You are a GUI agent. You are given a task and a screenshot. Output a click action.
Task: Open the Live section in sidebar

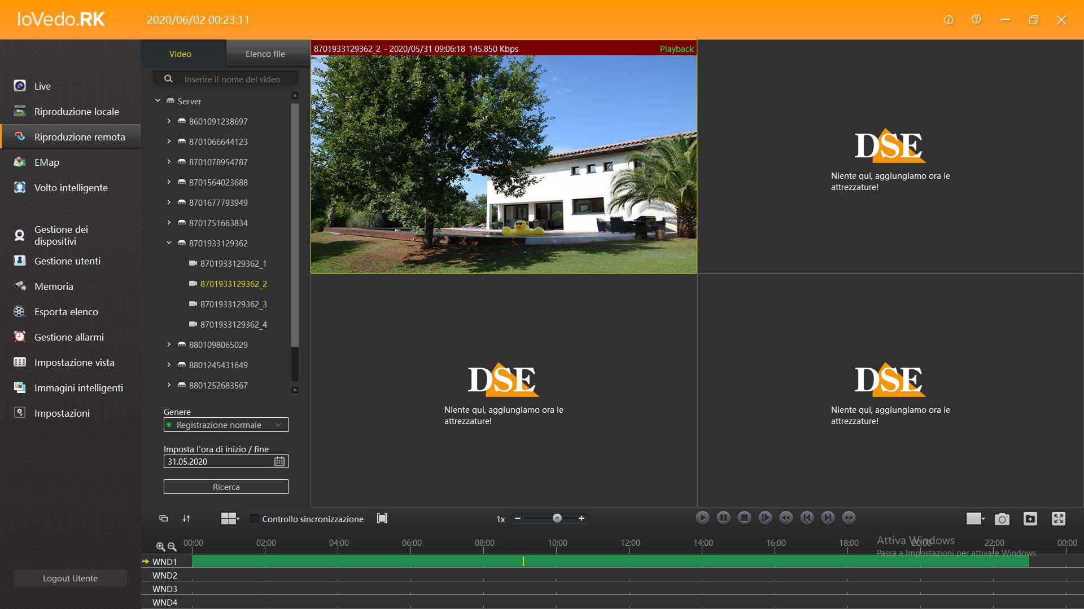point(42,86)
